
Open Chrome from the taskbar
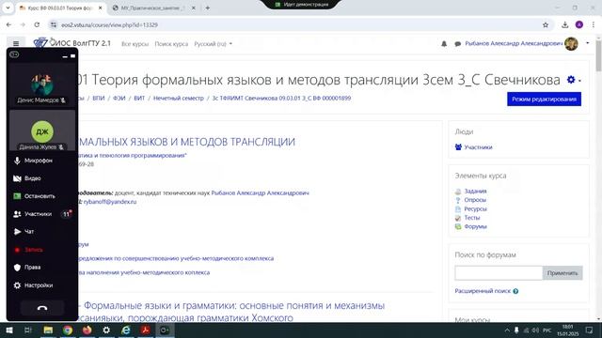[68, 330]
